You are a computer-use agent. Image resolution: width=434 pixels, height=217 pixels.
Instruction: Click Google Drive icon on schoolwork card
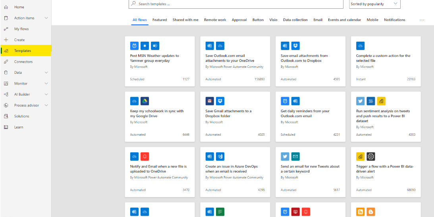(145, 101)
